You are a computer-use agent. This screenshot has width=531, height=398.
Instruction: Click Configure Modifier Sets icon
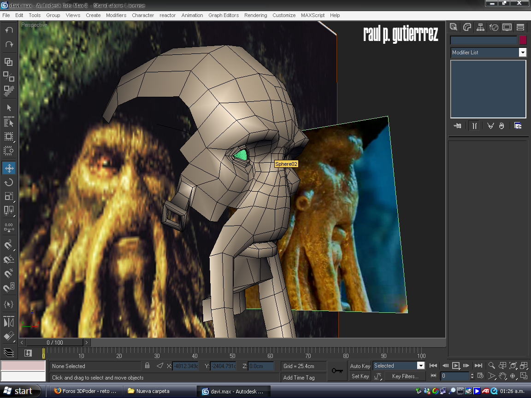pyautogui.click(x=518, y=126)
